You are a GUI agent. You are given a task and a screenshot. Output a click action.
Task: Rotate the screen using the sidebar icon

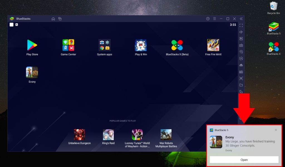coord(241,58)
